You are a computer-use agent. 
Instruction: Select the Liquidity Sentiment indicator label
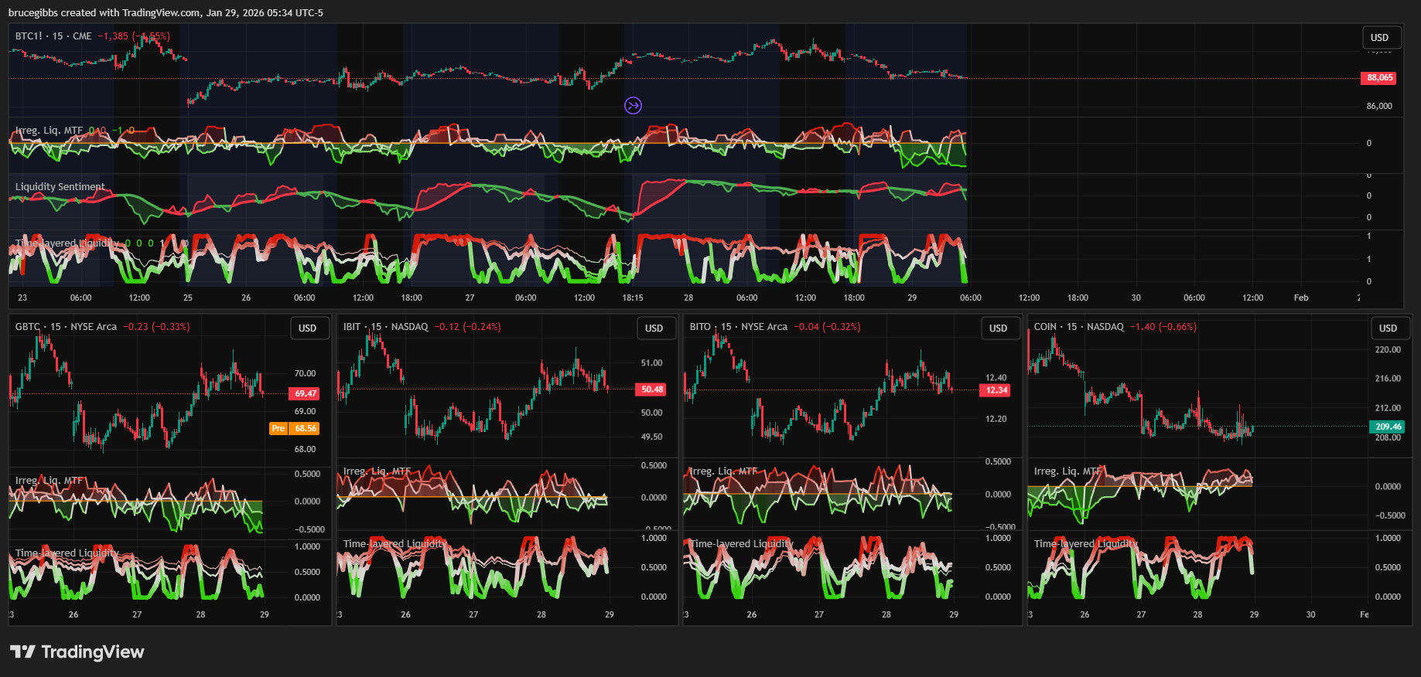[x=60, y=187]
